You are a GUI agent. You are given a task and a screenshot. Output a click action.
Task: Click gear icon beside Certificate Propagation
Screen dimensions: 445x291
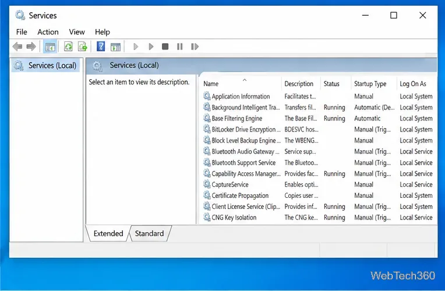pos(207,195)
